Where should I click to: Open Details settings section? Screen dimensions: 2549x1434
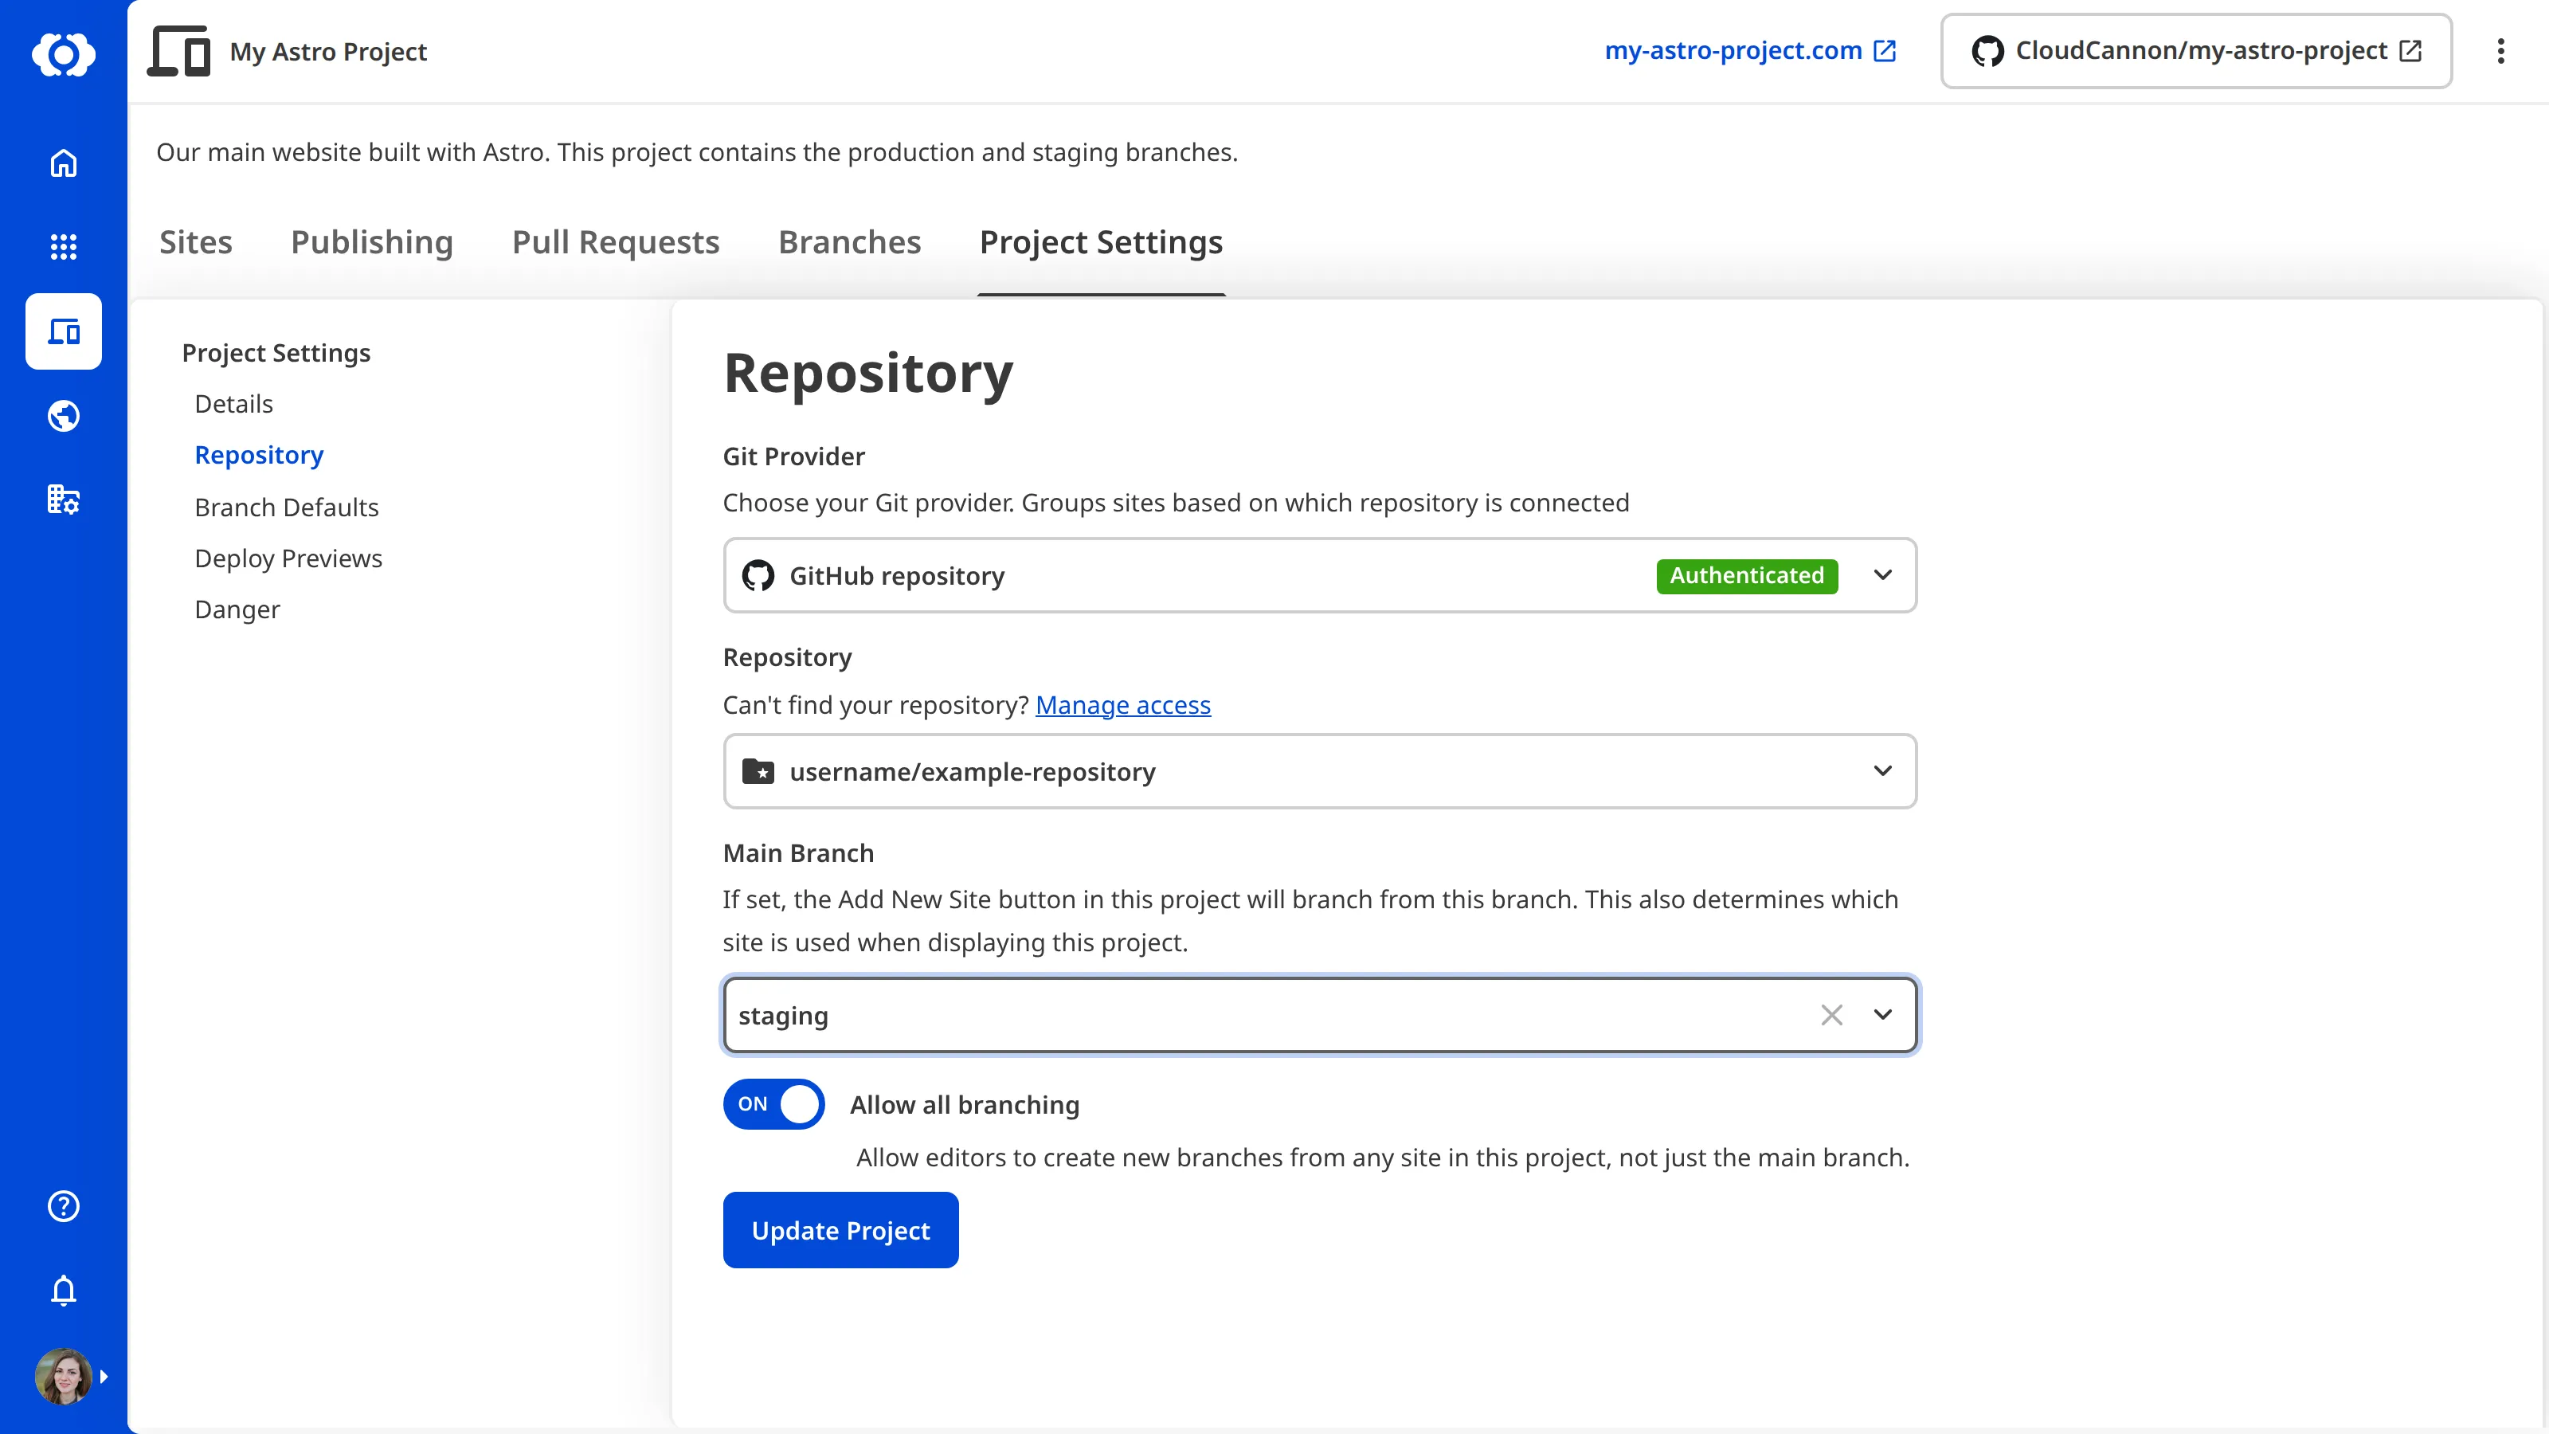pyautogui.click(x=233, y=404)
